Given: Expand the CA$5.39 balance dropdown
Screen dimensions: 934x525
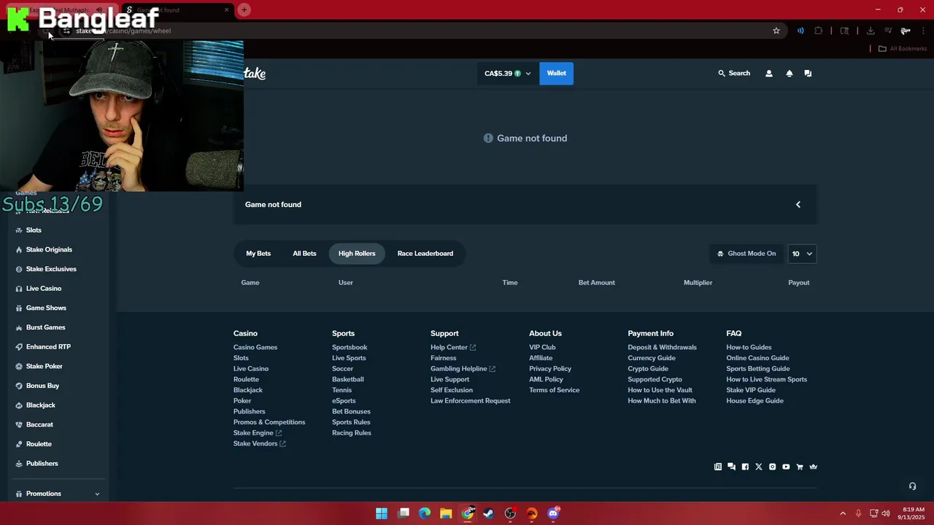Looking at the screenshot, I should (x=507, y=73).
